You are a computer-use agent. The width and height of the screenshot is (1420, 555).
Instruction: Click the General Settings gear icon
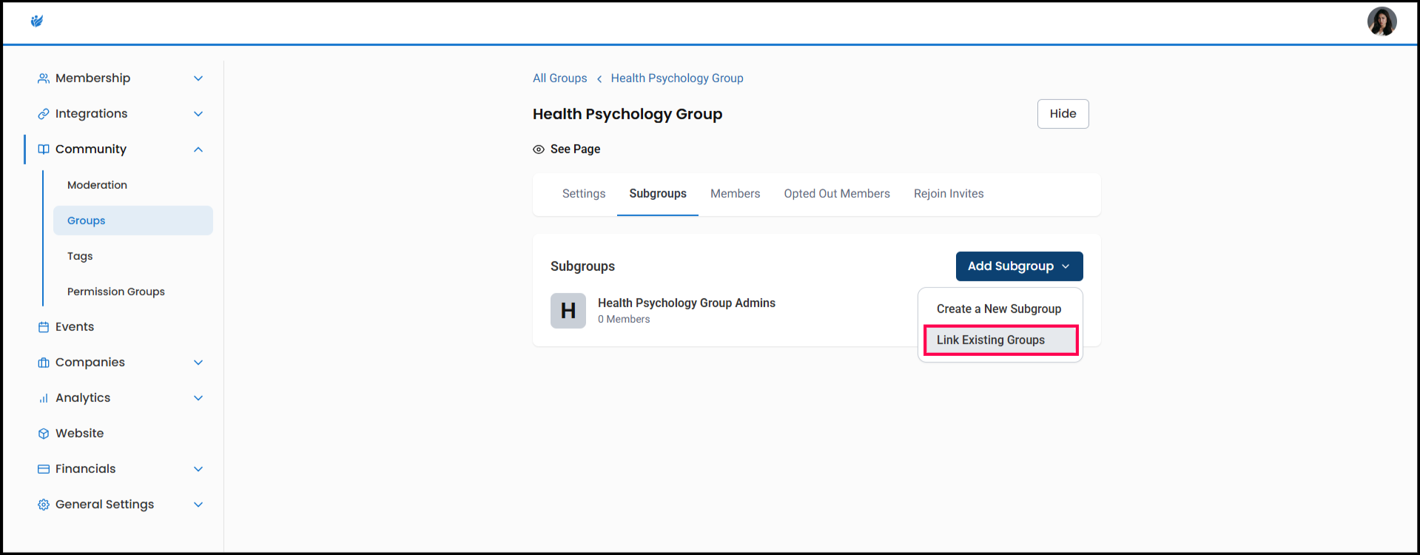[44, 505]
